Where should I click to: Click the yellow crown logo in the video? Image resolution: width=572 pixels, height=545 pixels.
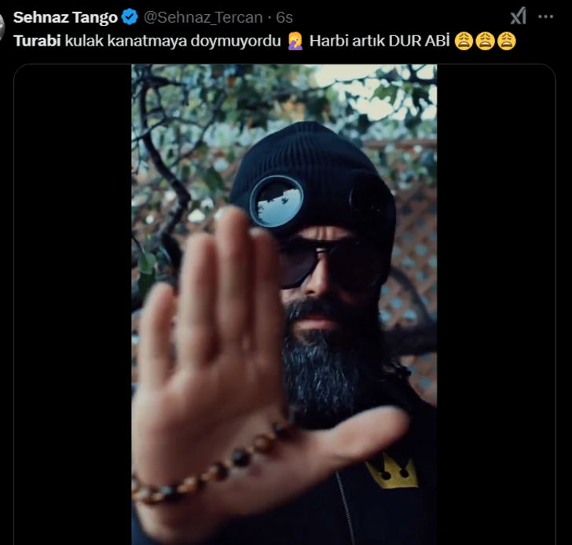click(x=391, y=471)
